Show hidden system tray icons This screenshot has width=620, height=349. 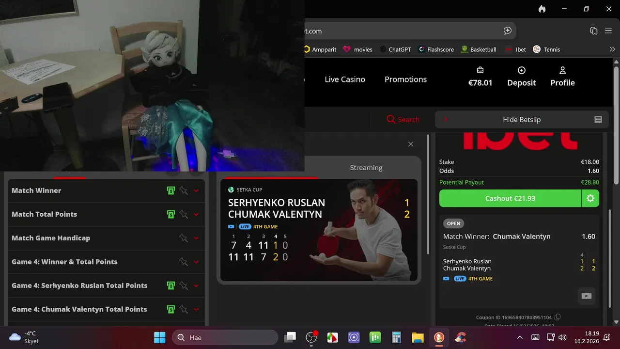click(x=520, y=337)
